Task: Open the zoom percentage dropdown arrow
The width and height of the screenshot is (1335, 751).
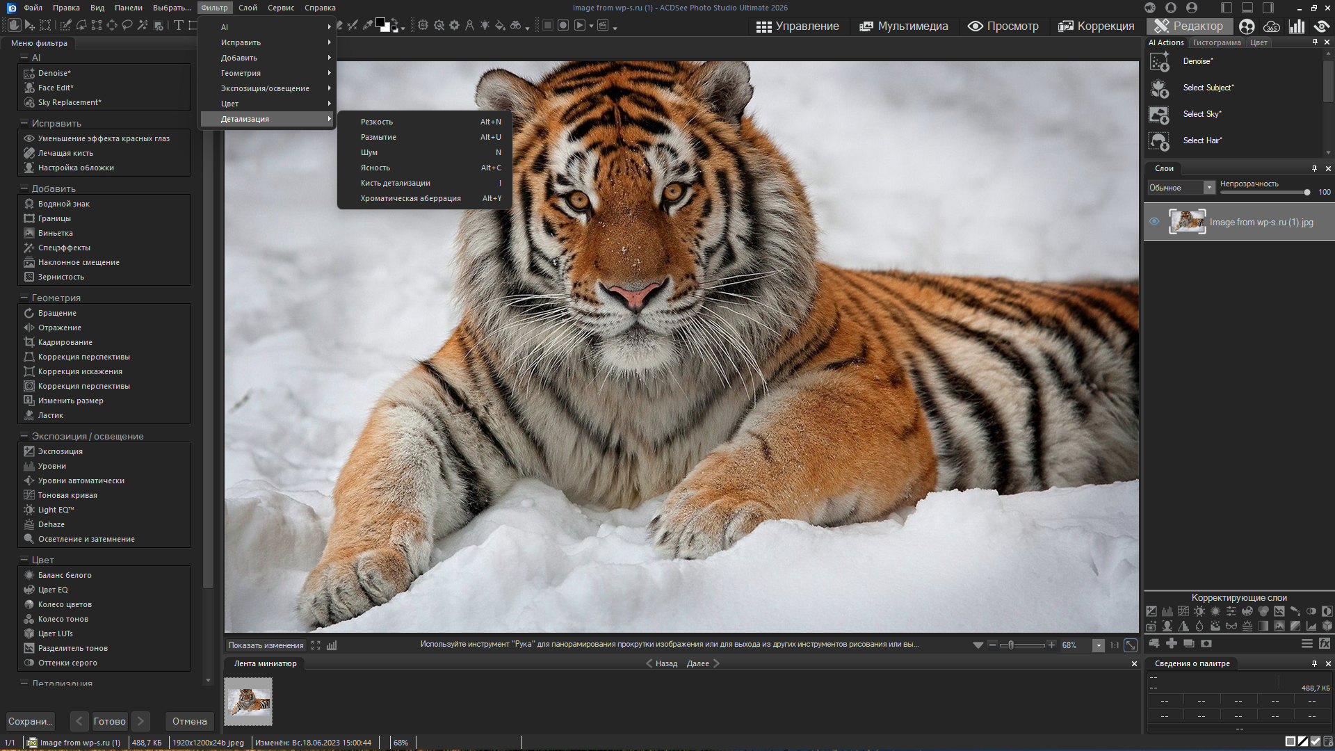Action: (x=1099, y=645)
